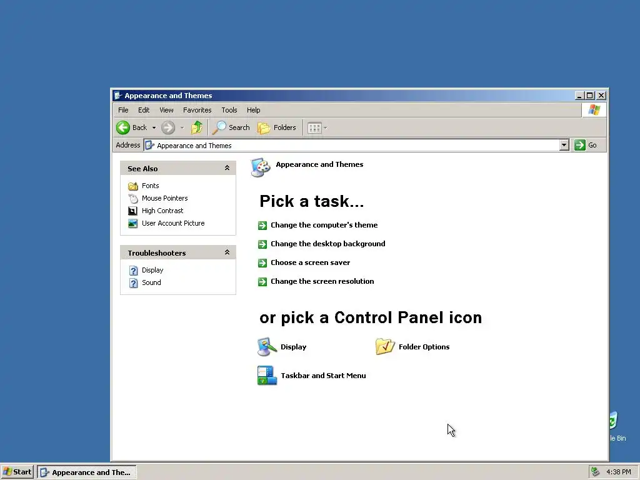The height and width of the screenshot is (480, 640).
Task: Open the Display troubleshooter link
Action: 152,270
